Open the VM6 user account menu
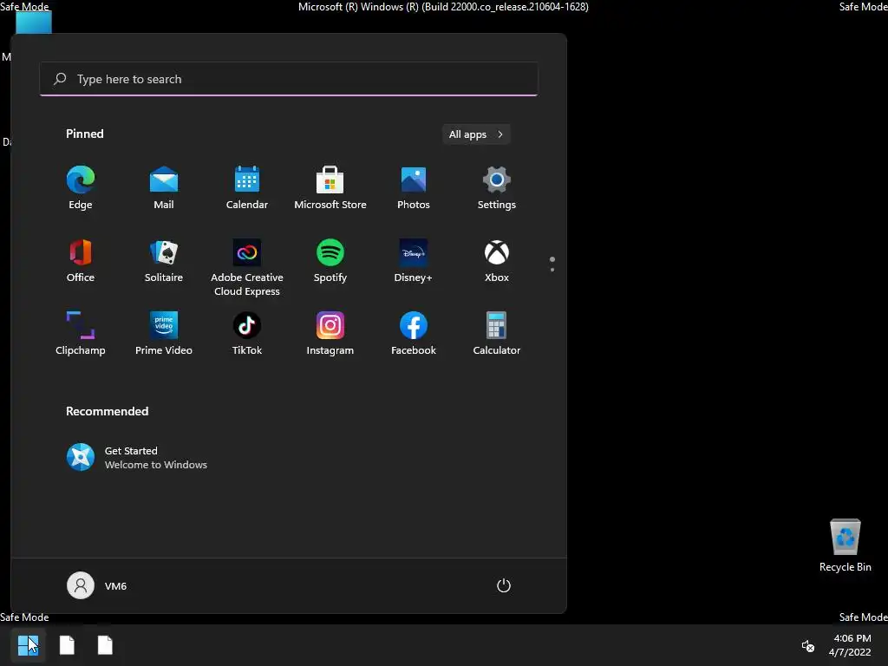The width and height of the screenshot is (888, 666). pyautogui.click(x=97, y=585)
